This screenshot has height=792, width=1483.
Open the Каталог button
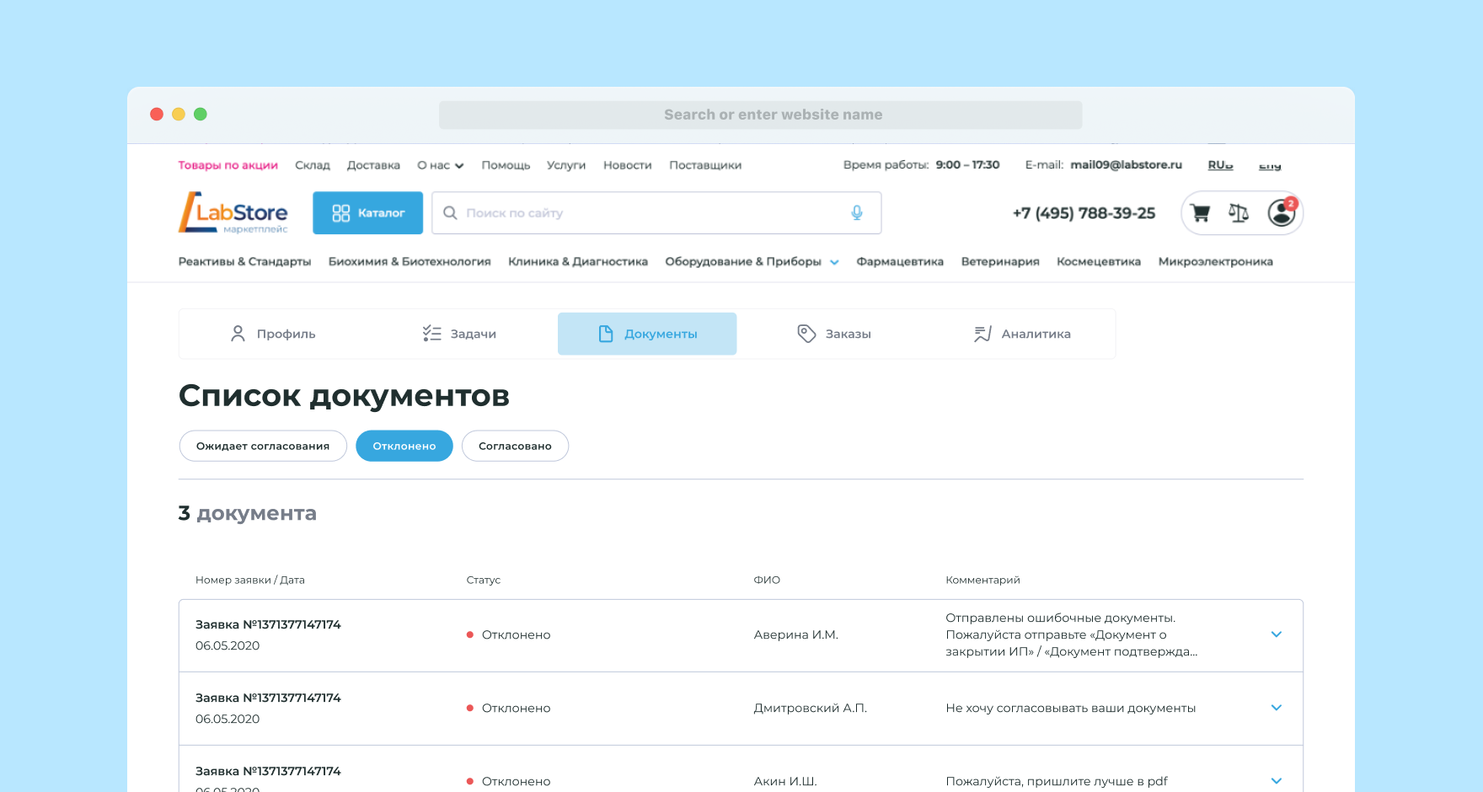point(368,213)
